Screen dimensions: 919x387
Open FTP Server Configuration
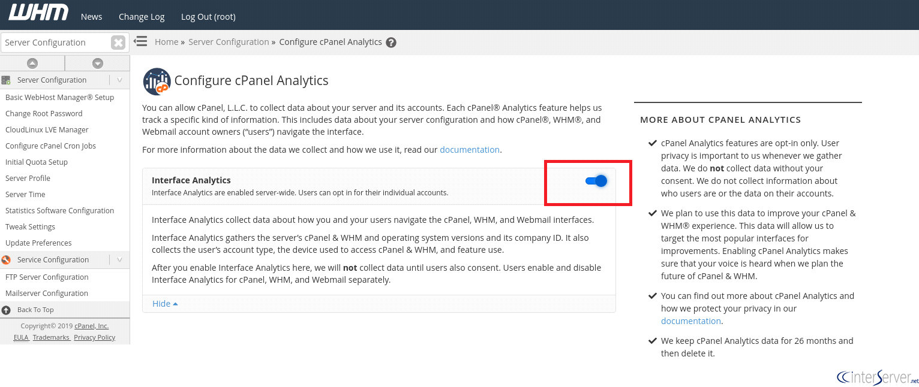[x=47, y=277]
